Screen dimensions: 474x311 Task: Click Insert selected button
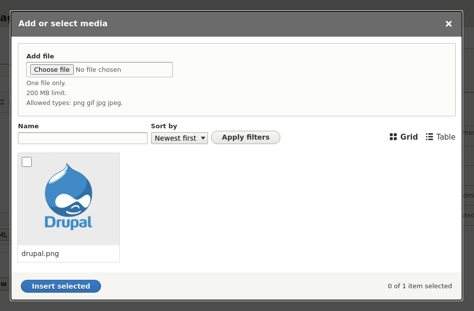point(61,286)
